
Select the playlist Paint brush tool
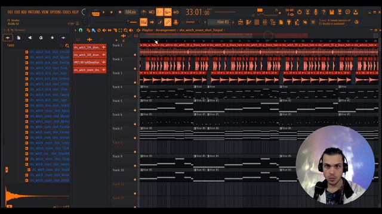point(94,30)
